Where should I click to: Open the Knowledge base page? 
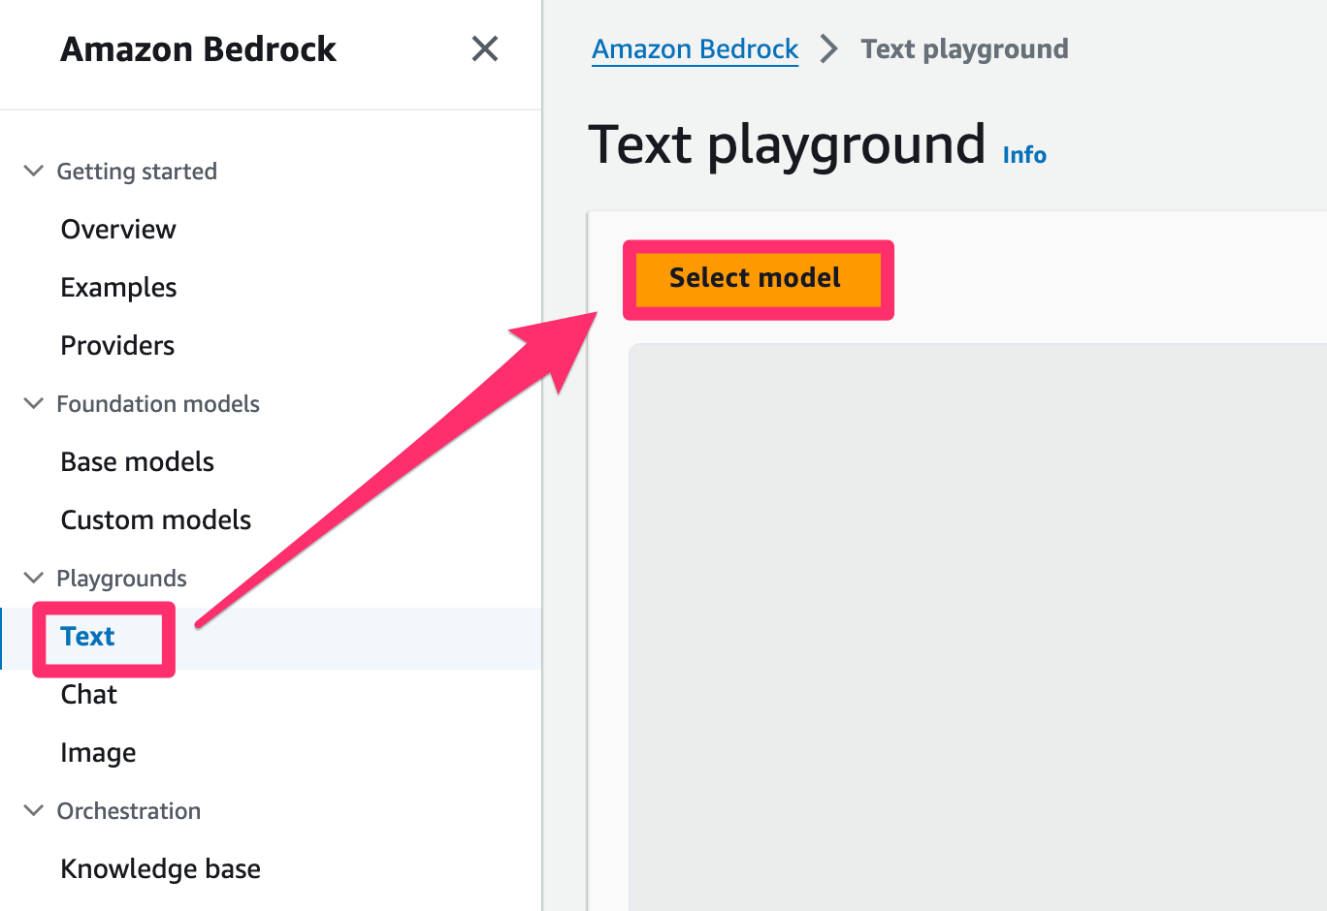(x=160, y=868)
